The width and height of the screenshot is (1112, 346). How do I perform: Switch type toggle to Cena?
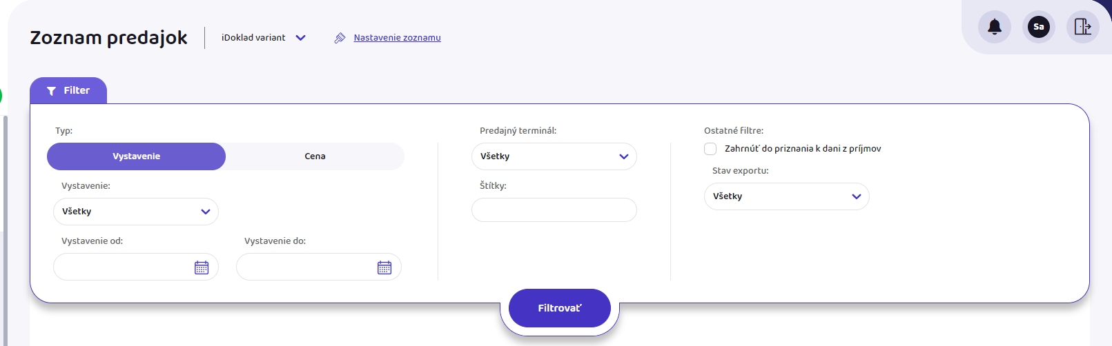click(x=315, y=156)
